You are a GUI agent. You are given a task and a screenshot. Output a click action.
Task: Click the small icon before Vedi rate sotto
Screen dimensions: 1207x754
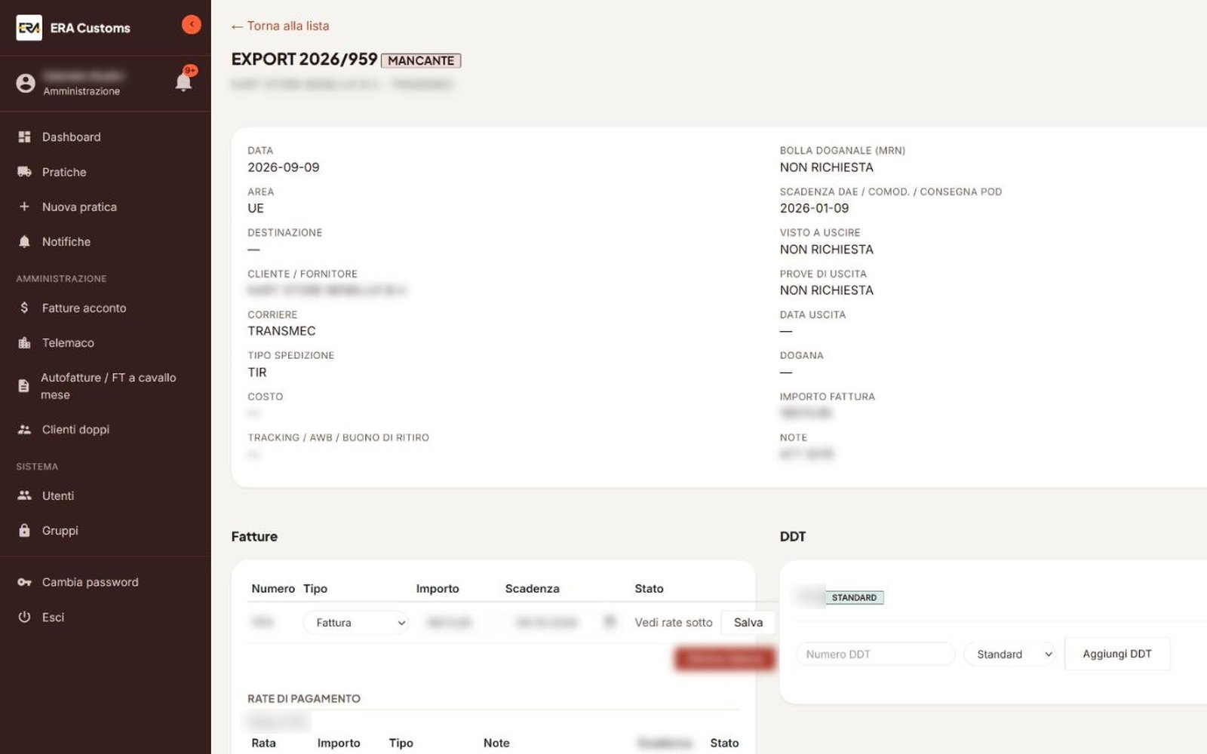610,622
